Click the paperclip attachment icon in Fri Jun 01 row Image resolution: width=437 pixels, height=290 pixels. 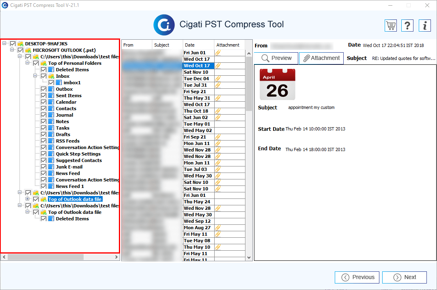pyautogui.click(x=217, y=53)
